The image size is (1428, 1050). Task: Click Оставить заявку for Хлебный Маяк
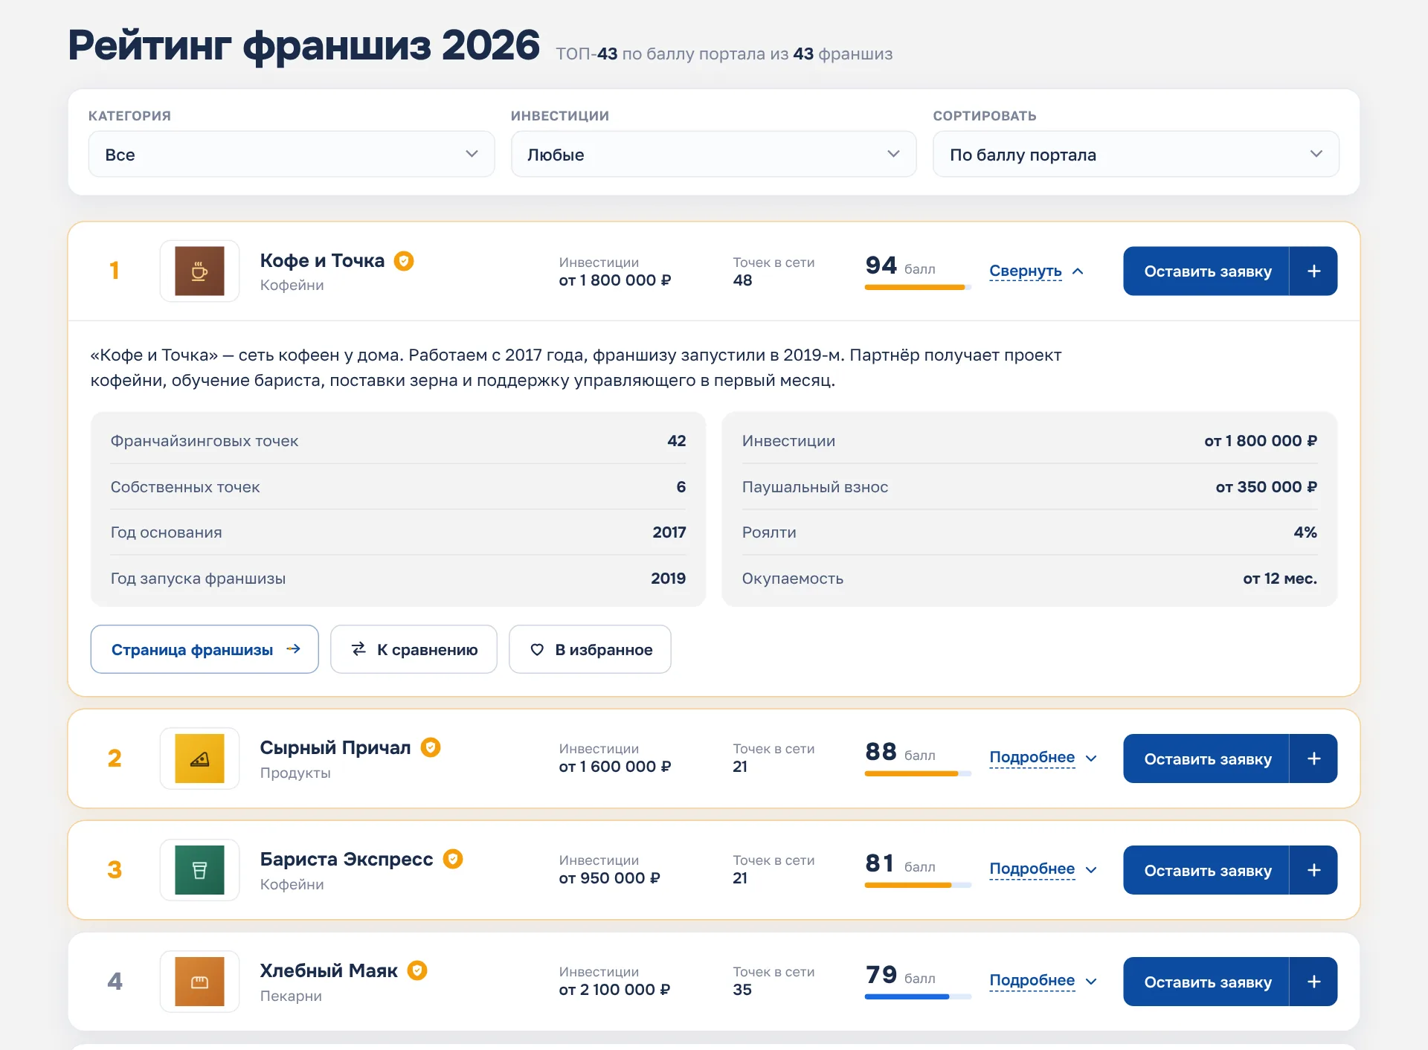[1206, 982]
